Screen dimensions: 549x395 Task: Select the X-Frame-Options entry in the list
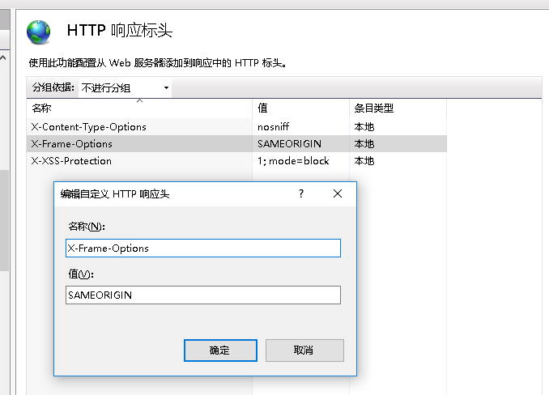click(71, 144)
